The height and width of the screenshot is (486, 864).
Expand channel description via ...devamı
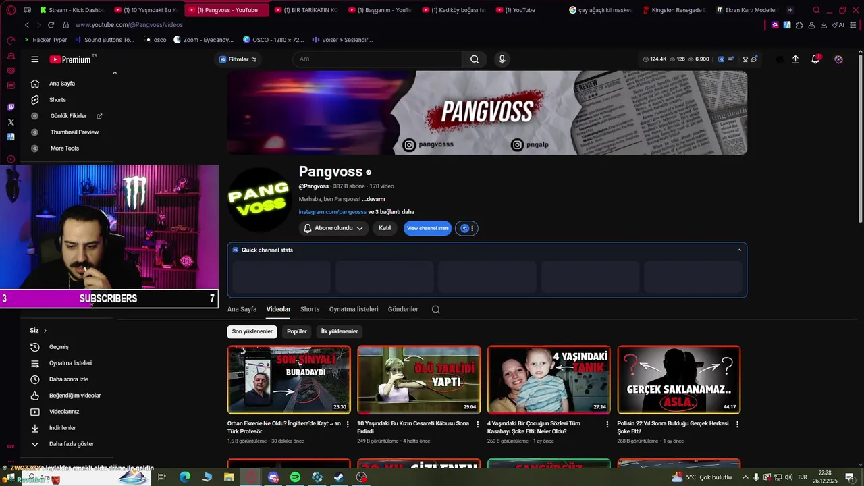click(x=373, y=199)
